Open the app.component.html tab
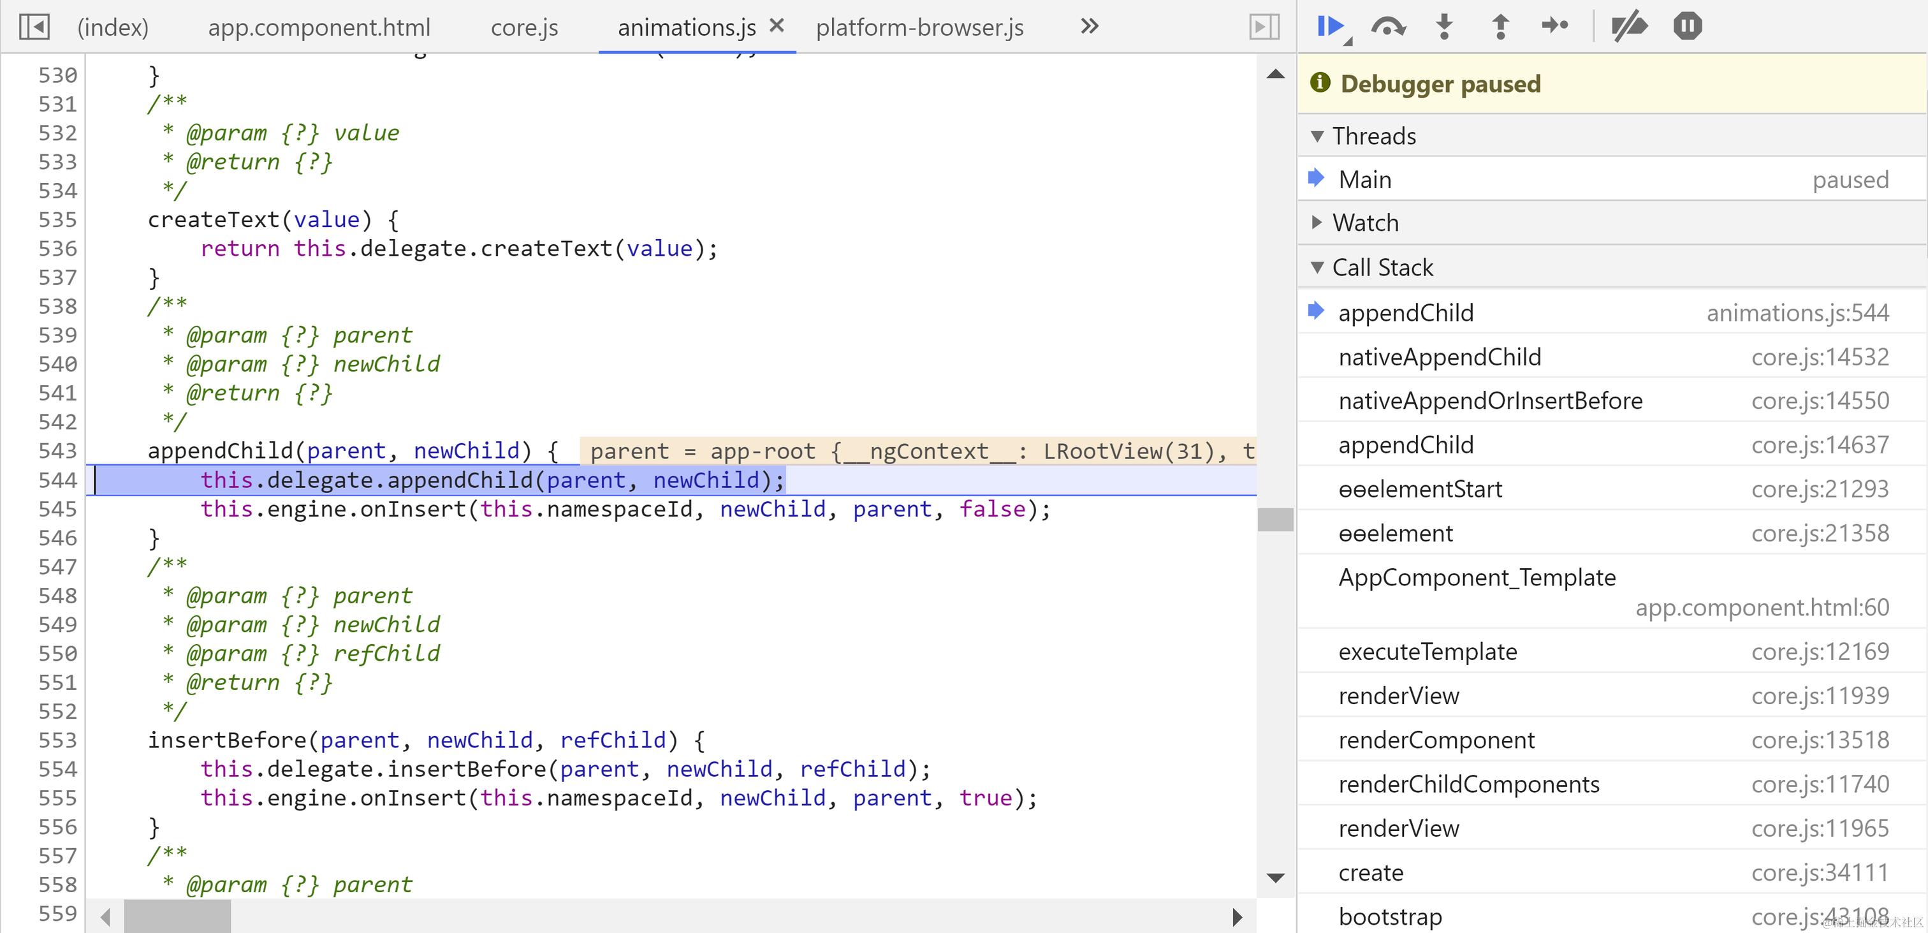The image size is (1928, 933). pyautogui.click(x=319, y=27)
